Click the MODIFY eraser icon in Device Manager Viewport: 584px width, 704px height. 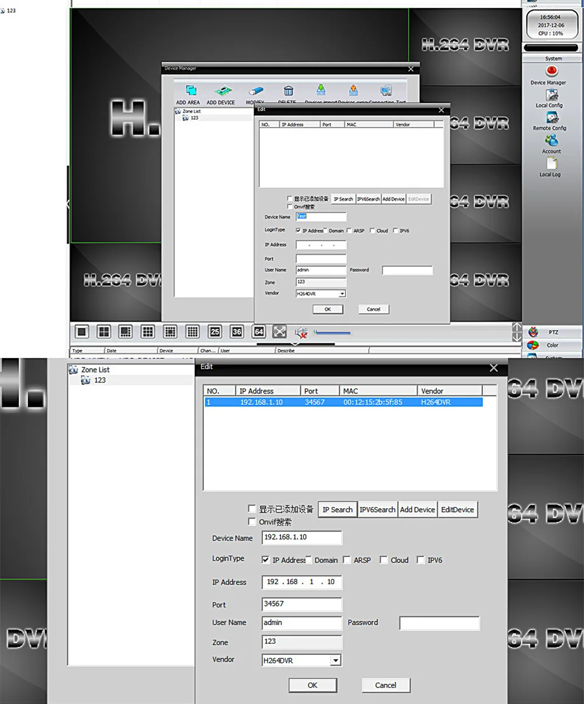[x=255, y=91]
